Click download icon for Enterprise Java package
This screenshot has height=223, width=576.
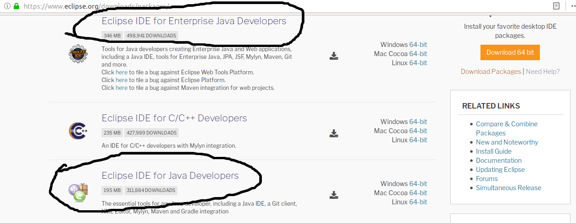coord(334,56)
